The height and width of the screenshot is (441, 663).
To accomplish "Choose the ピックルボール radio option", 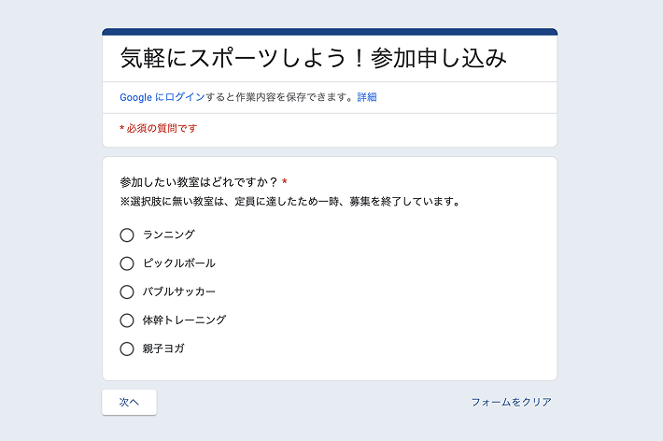I will (127, 263).
